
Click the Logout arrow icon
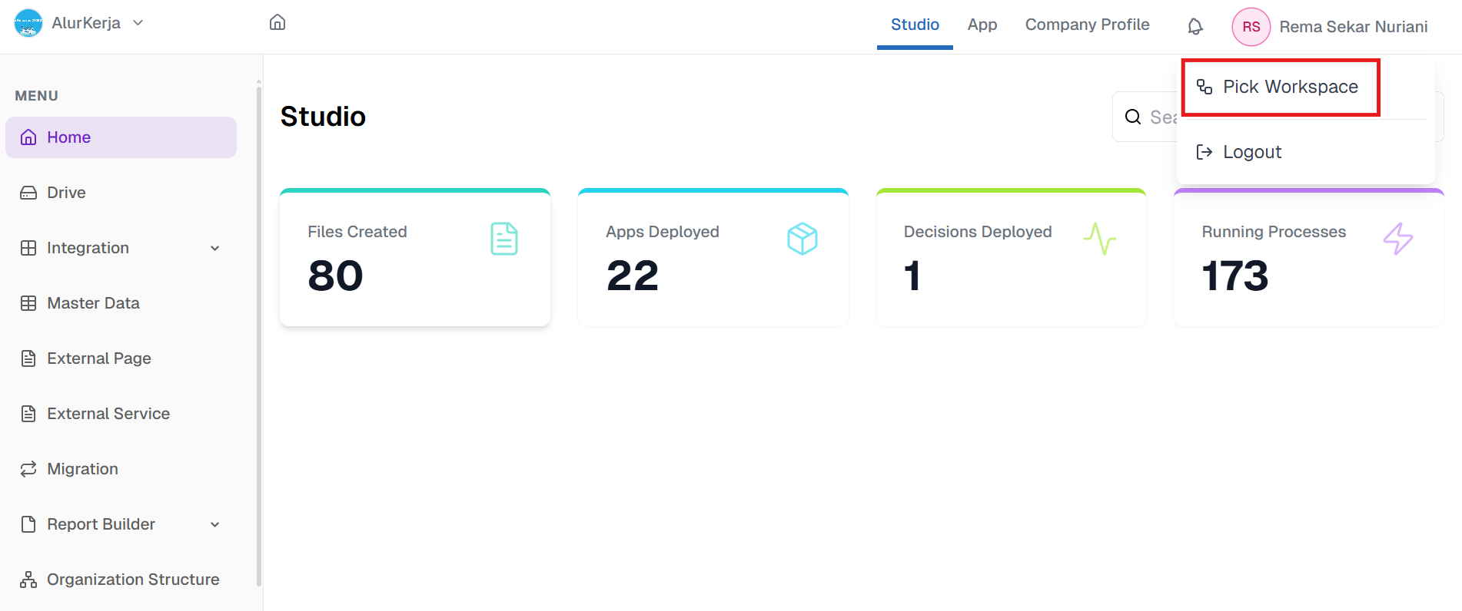1204,152
